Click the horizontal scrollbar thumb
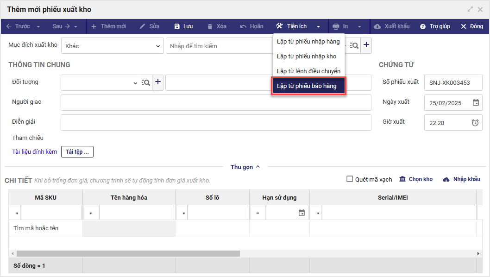The image size is (490, 277). (128, 253)
